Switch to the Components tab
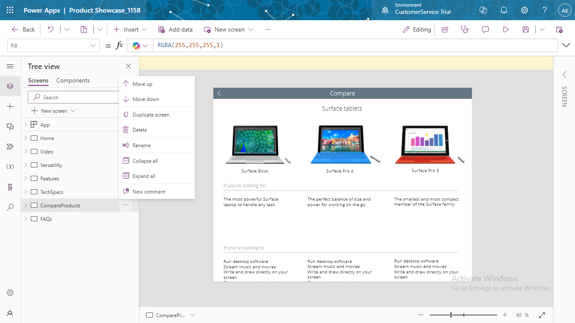575x323 pixels. tap(73, 80)
